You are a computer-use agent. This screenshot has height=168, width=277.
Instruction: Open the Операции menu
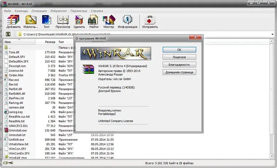(39, 11)
